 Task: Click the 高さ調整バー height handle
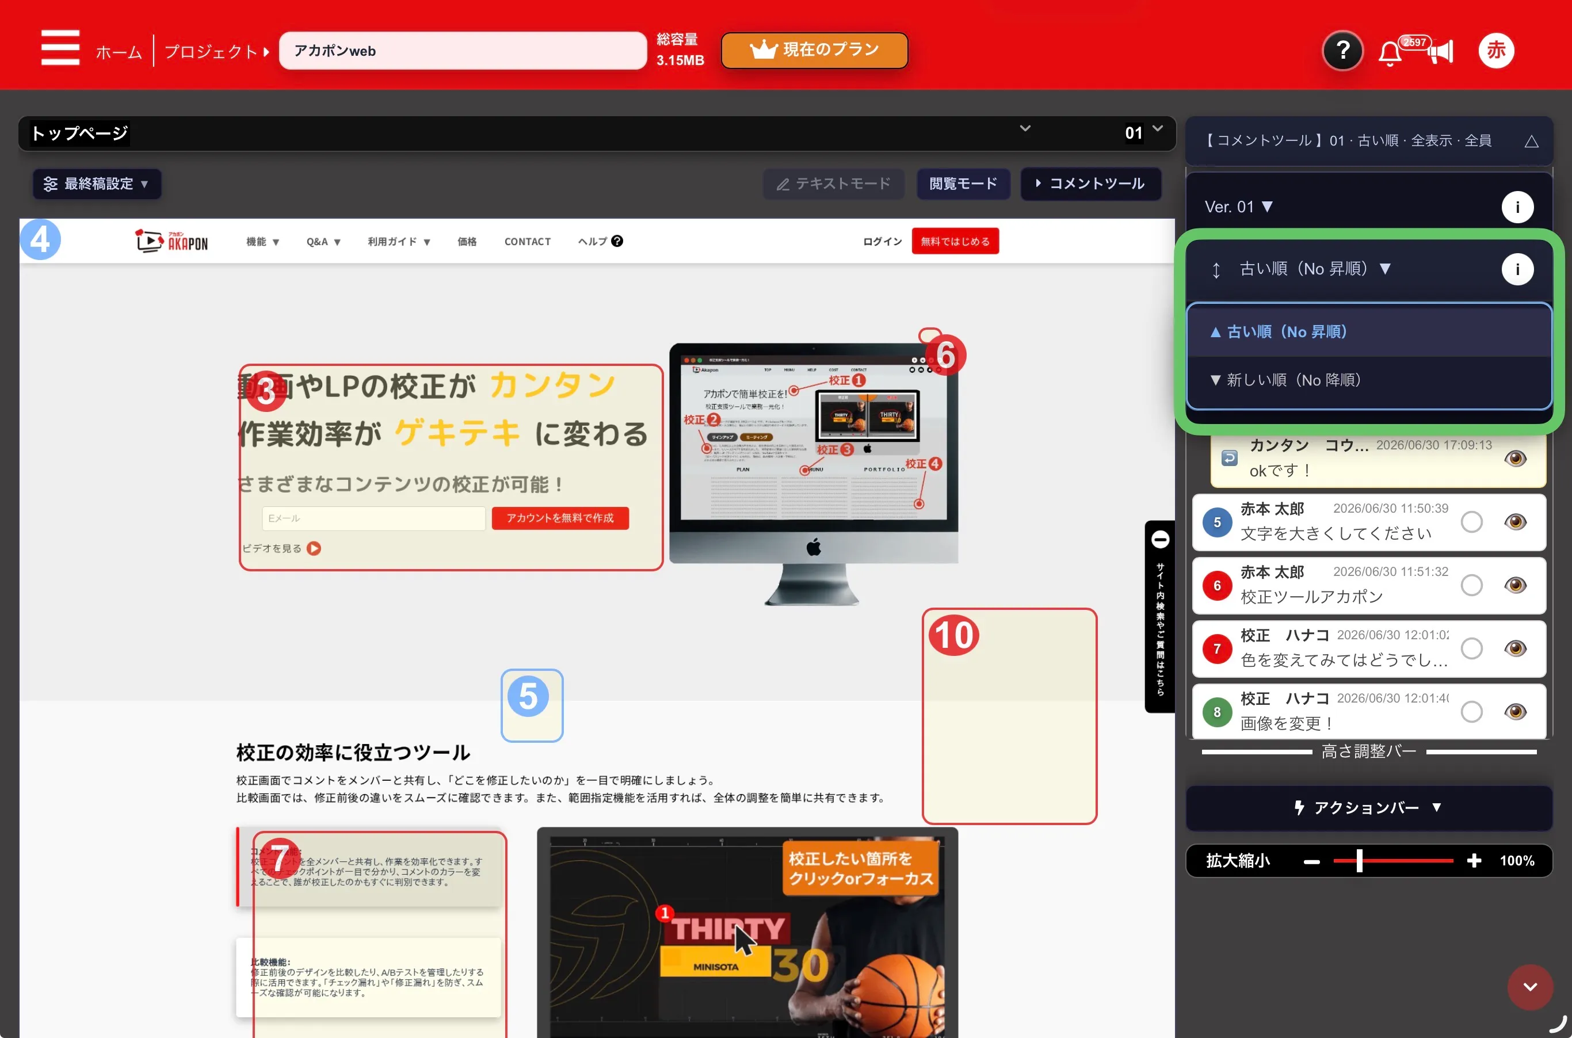[x=1369, y=751]
